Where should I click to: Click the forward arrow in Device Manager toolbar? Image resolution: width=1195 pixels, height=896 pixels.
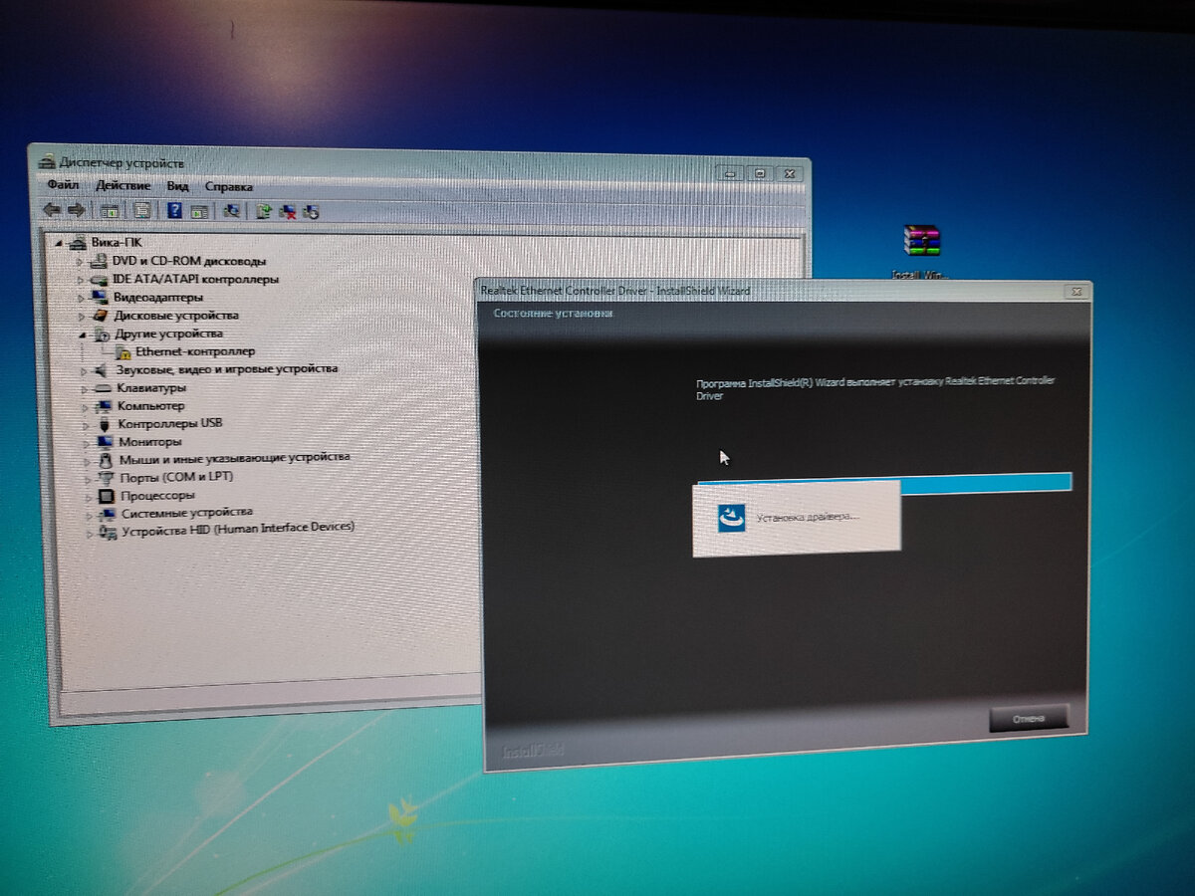(75, 210)
